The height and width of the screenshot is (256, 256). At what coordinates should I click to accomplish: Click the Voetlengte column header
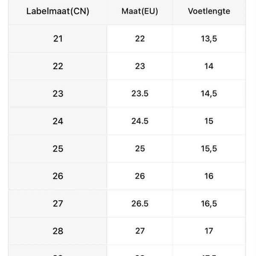click(209, 11)
